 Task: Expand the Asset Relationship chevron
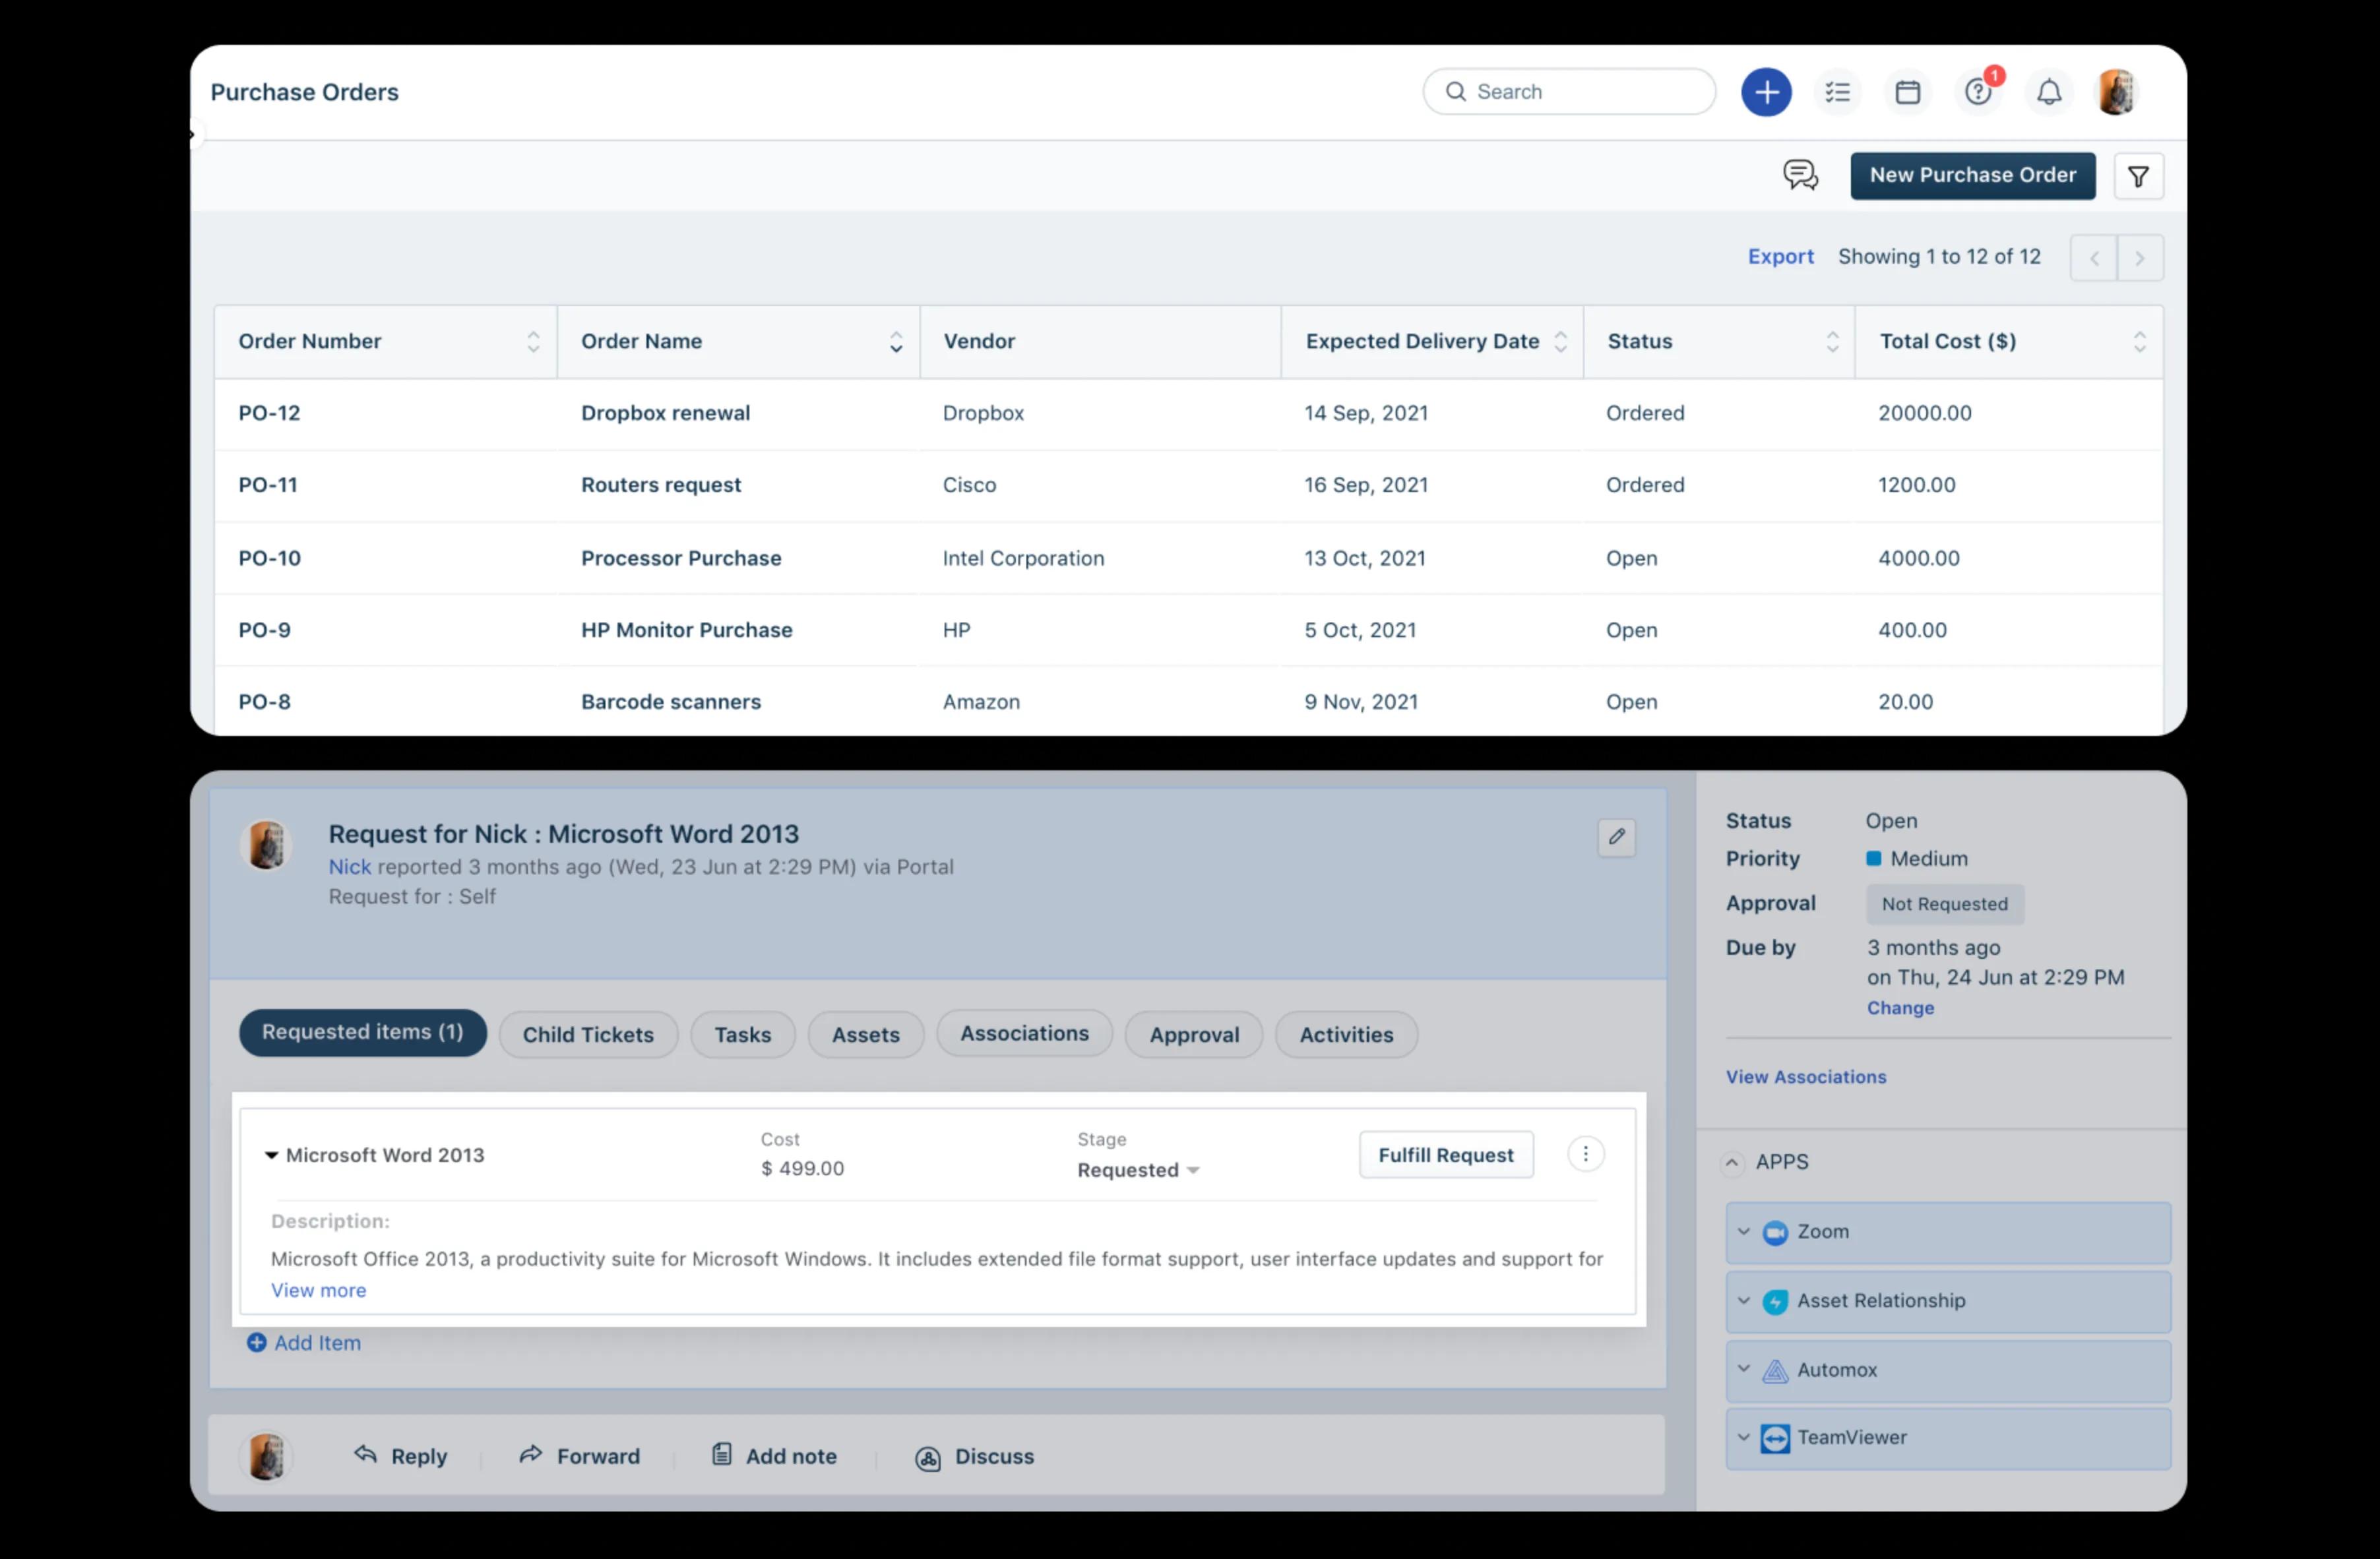tap(1743, 1300)
